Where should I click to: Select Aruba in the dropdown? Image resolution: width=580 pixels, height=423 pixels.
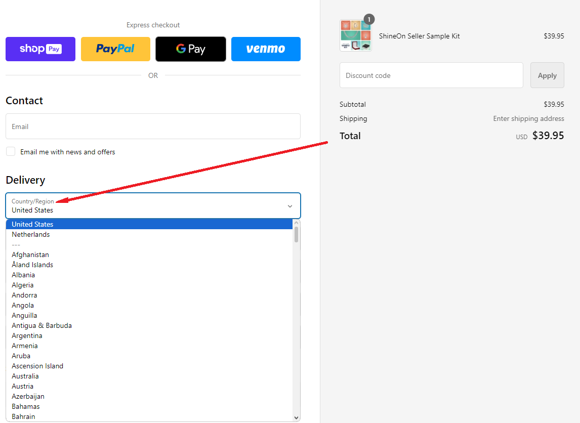(149, 356)
